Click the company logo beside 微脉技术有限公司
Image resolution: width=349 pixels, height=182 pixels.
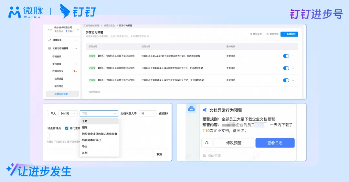[x=50, y=29]
